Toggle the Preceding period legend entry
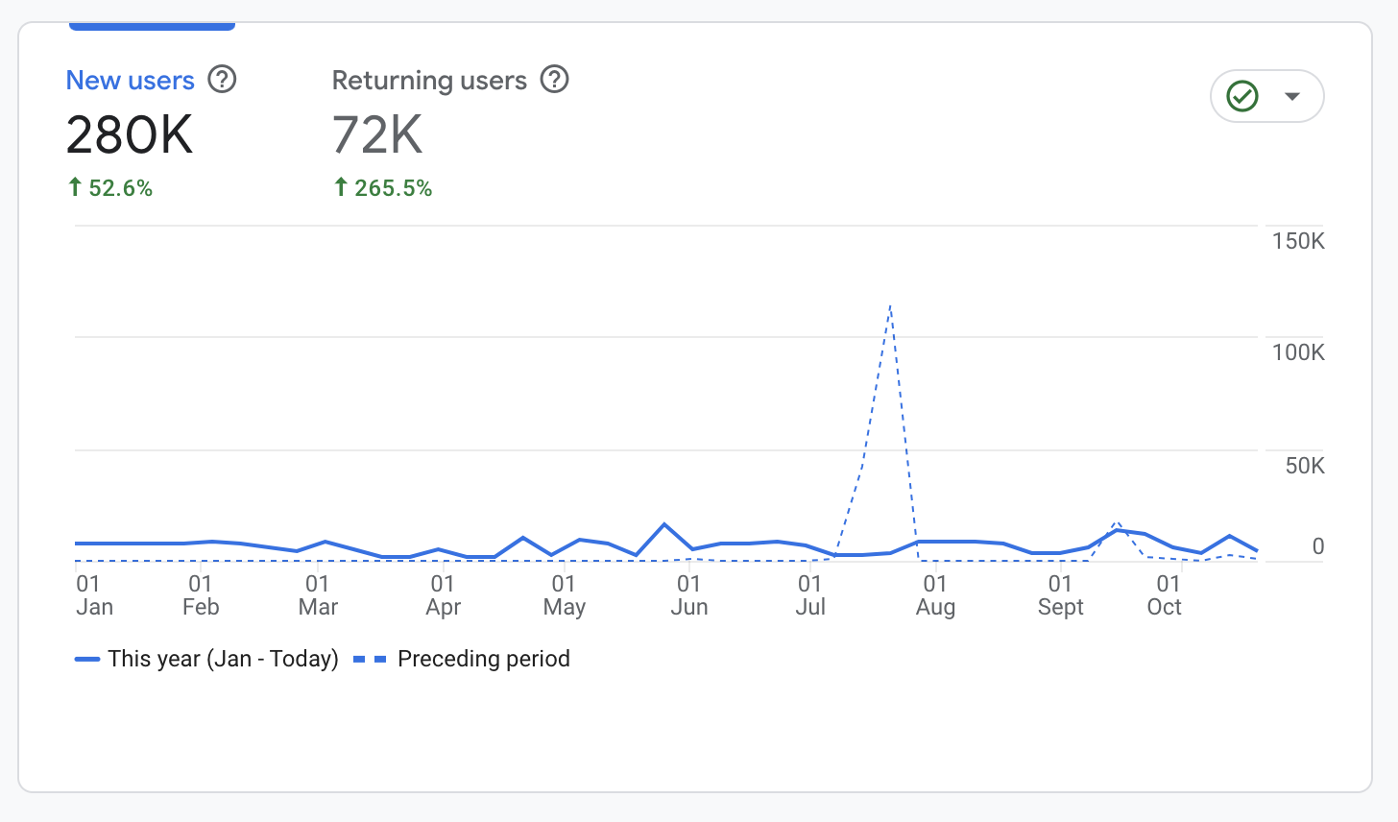Image resolution: width=1398 pixels, height=822 pixels. (462, 659)
